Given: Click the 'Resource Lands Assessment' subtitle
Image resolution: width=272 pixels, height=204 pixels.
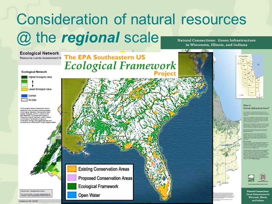Looking at the screenshot, I should [x=41, y=58].
